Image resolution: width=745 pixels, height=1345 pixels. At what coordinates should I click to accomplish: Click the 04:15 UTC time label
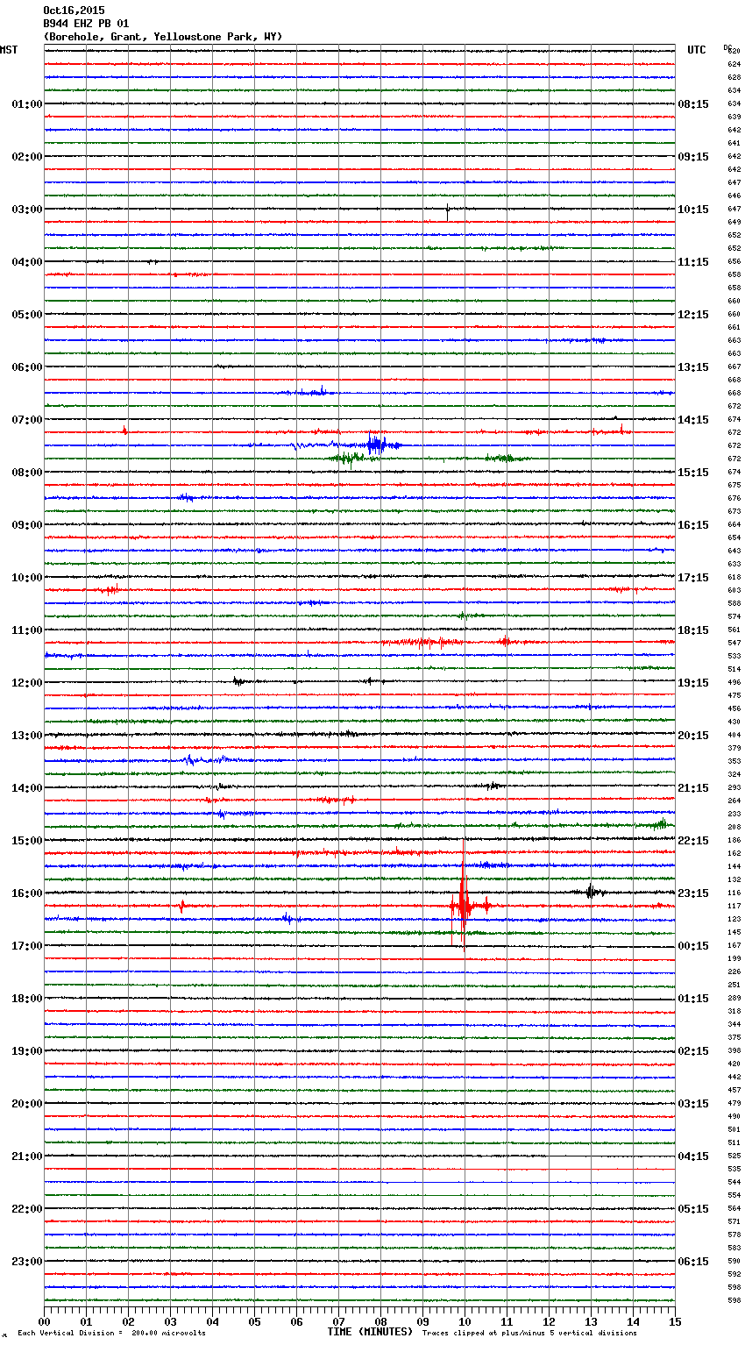click(x=693, y=1156)
